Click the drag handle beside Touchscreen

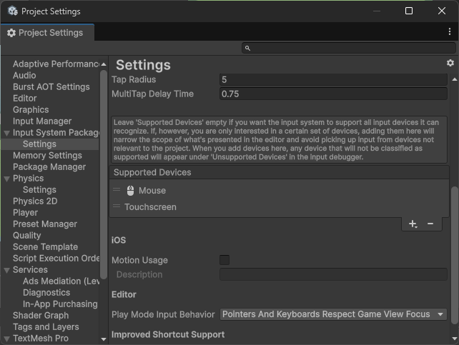pyautogui.click(x=117, y=206)
